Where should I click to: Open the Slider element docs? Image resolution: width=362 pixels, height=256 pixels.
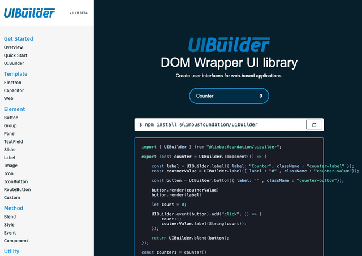pos(10,149)
